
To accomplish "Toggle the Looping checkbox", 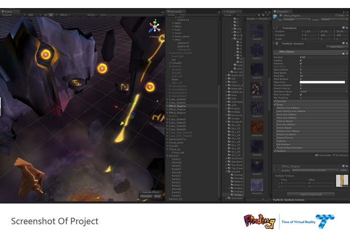I will (301, 60).
